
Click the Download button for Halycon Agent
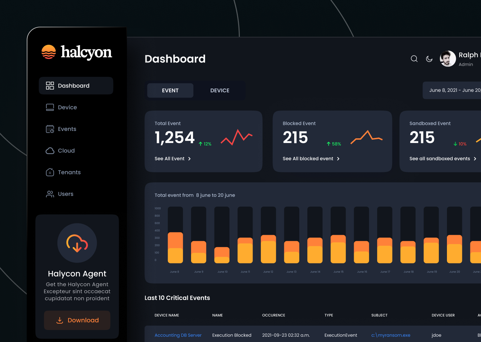[77, 320]
